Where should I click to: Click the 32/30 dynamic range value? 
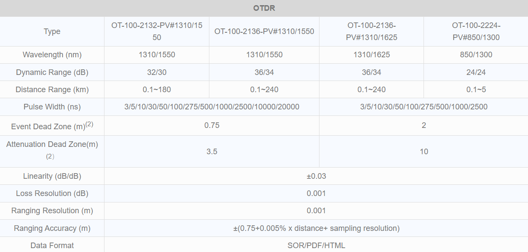[x=156, y=72]
